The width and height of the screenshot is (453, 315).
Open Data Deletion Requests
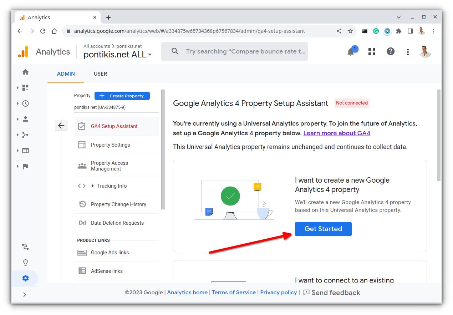(117, 223)
